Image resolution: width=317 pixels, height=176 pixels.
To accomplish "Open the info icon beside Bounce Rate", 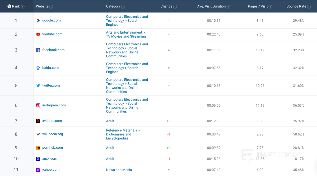I will pos(309,7).
